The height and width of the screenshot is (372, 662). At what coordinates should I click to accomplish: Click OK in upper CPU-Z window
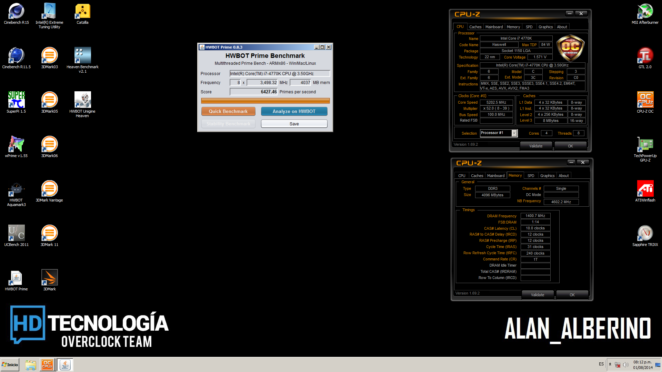point(570,146)
